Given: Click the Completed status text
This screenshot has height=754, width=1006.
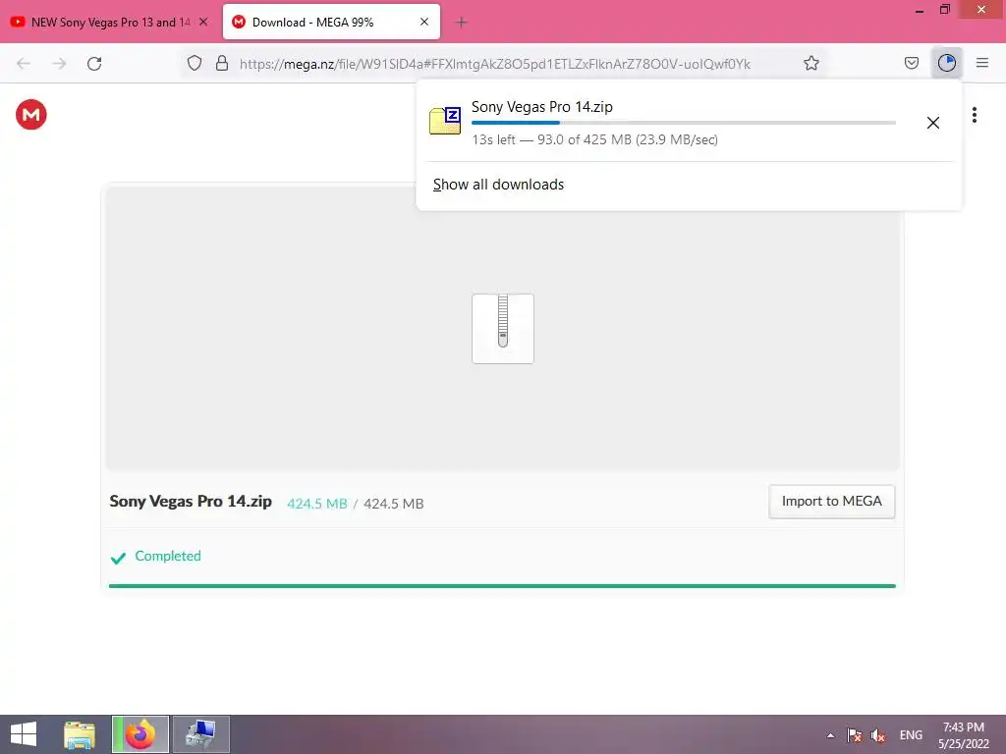Looking at the screenshot, I should click(167, 556).
